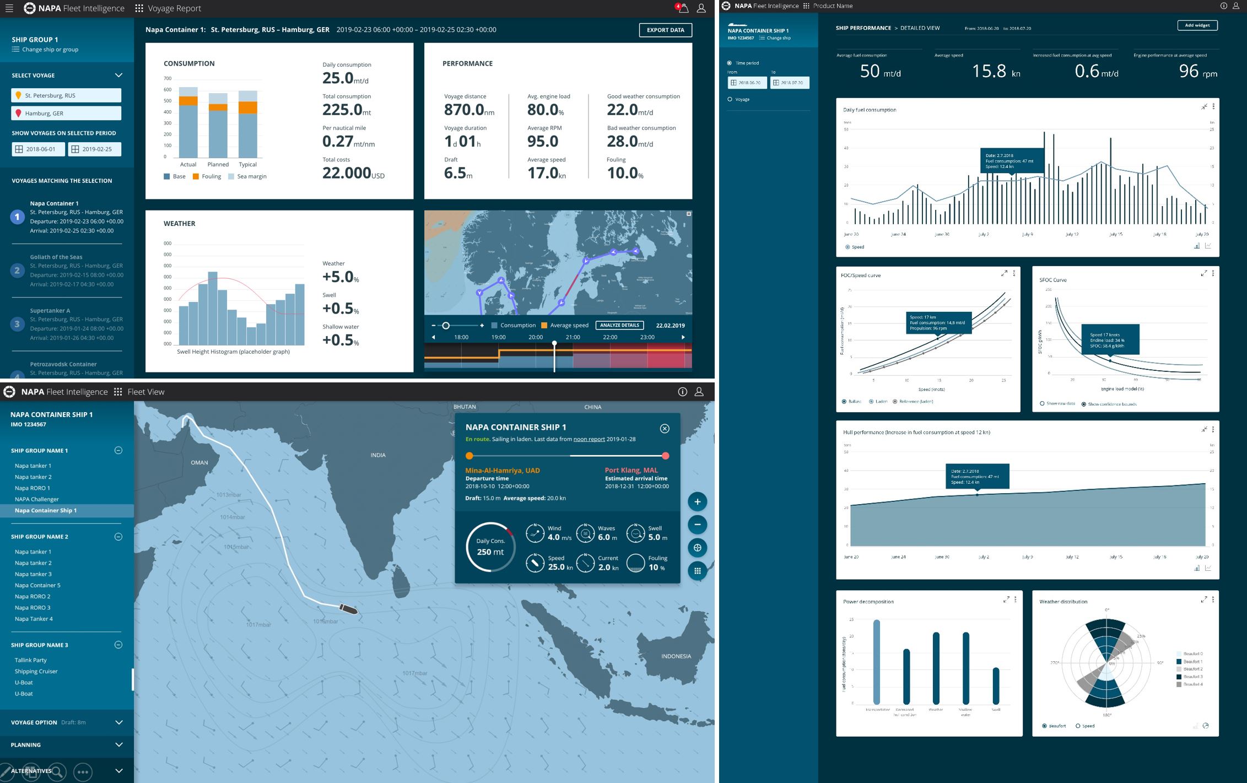Screen dimensions: 1247x783
Task: Open the end date picker 2019-02-25
Action: (x=94, y=149)
